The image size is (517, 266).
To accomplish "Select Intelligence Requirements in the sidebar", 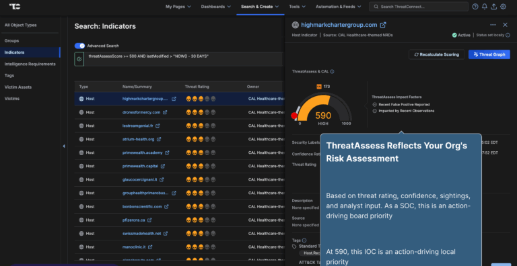I will 30,64.
